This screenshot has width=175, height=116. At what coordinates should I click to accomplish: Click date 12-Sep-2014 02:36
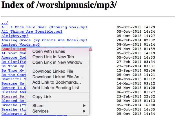coord(136,71)
